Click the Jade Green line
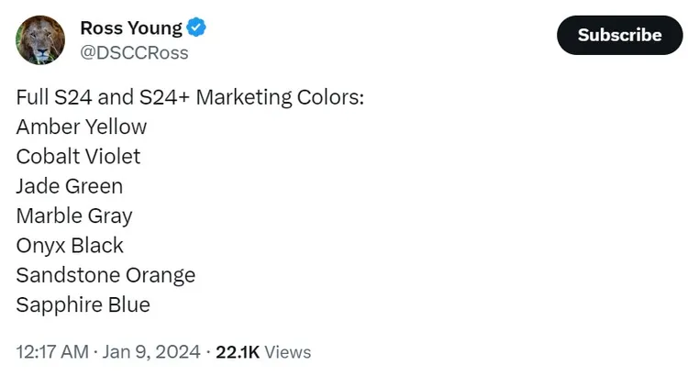The image size is (688, 376). click(x=69, y=186)
